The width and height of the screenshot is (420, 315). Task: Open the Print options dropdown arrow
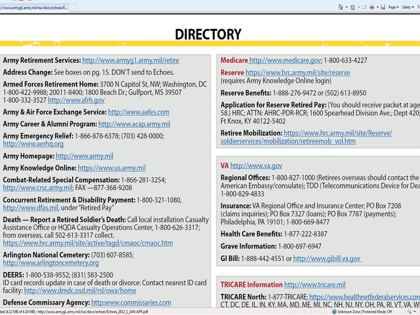point(378,7)
